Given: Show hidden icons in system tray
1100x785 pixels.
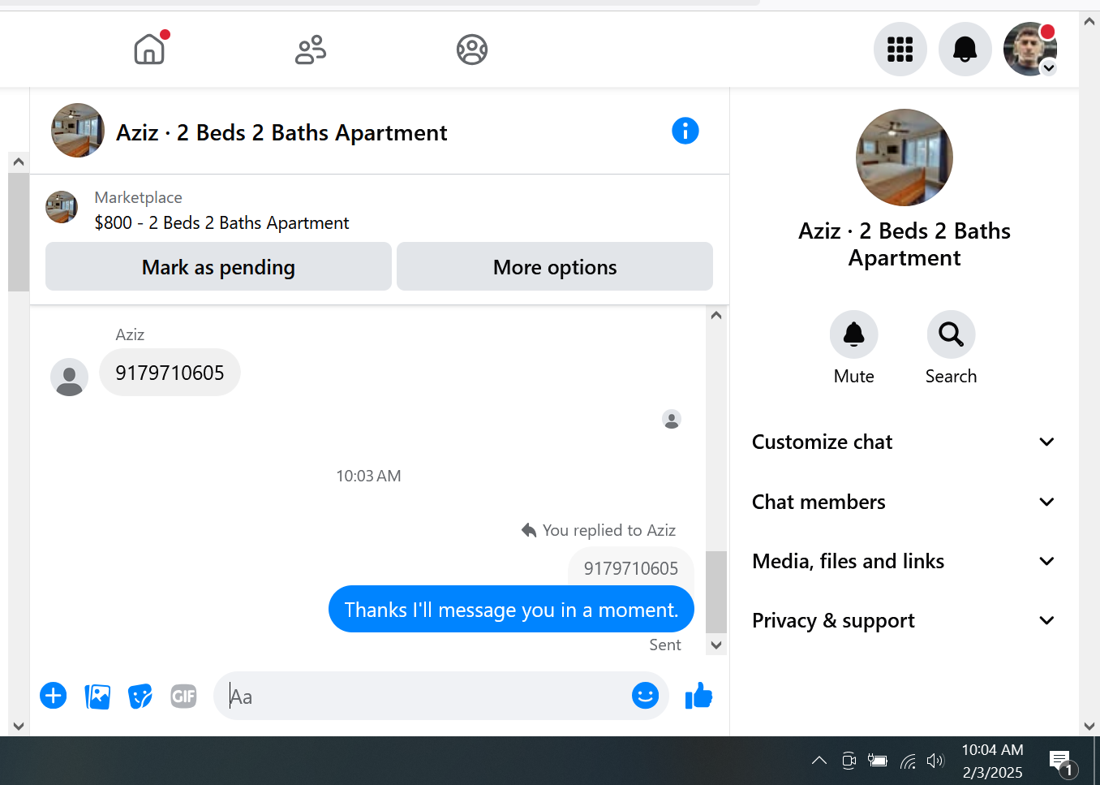Looking at the screenshot, I should 819,761.
